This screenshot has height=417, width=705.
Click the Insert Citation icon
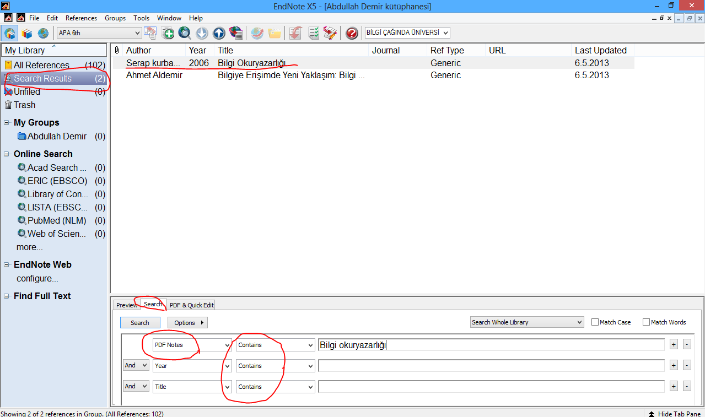click(x=295, y=33)
